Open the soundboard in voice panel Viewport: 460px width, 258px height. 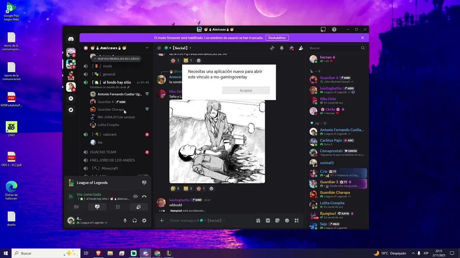tap(138, 207)
